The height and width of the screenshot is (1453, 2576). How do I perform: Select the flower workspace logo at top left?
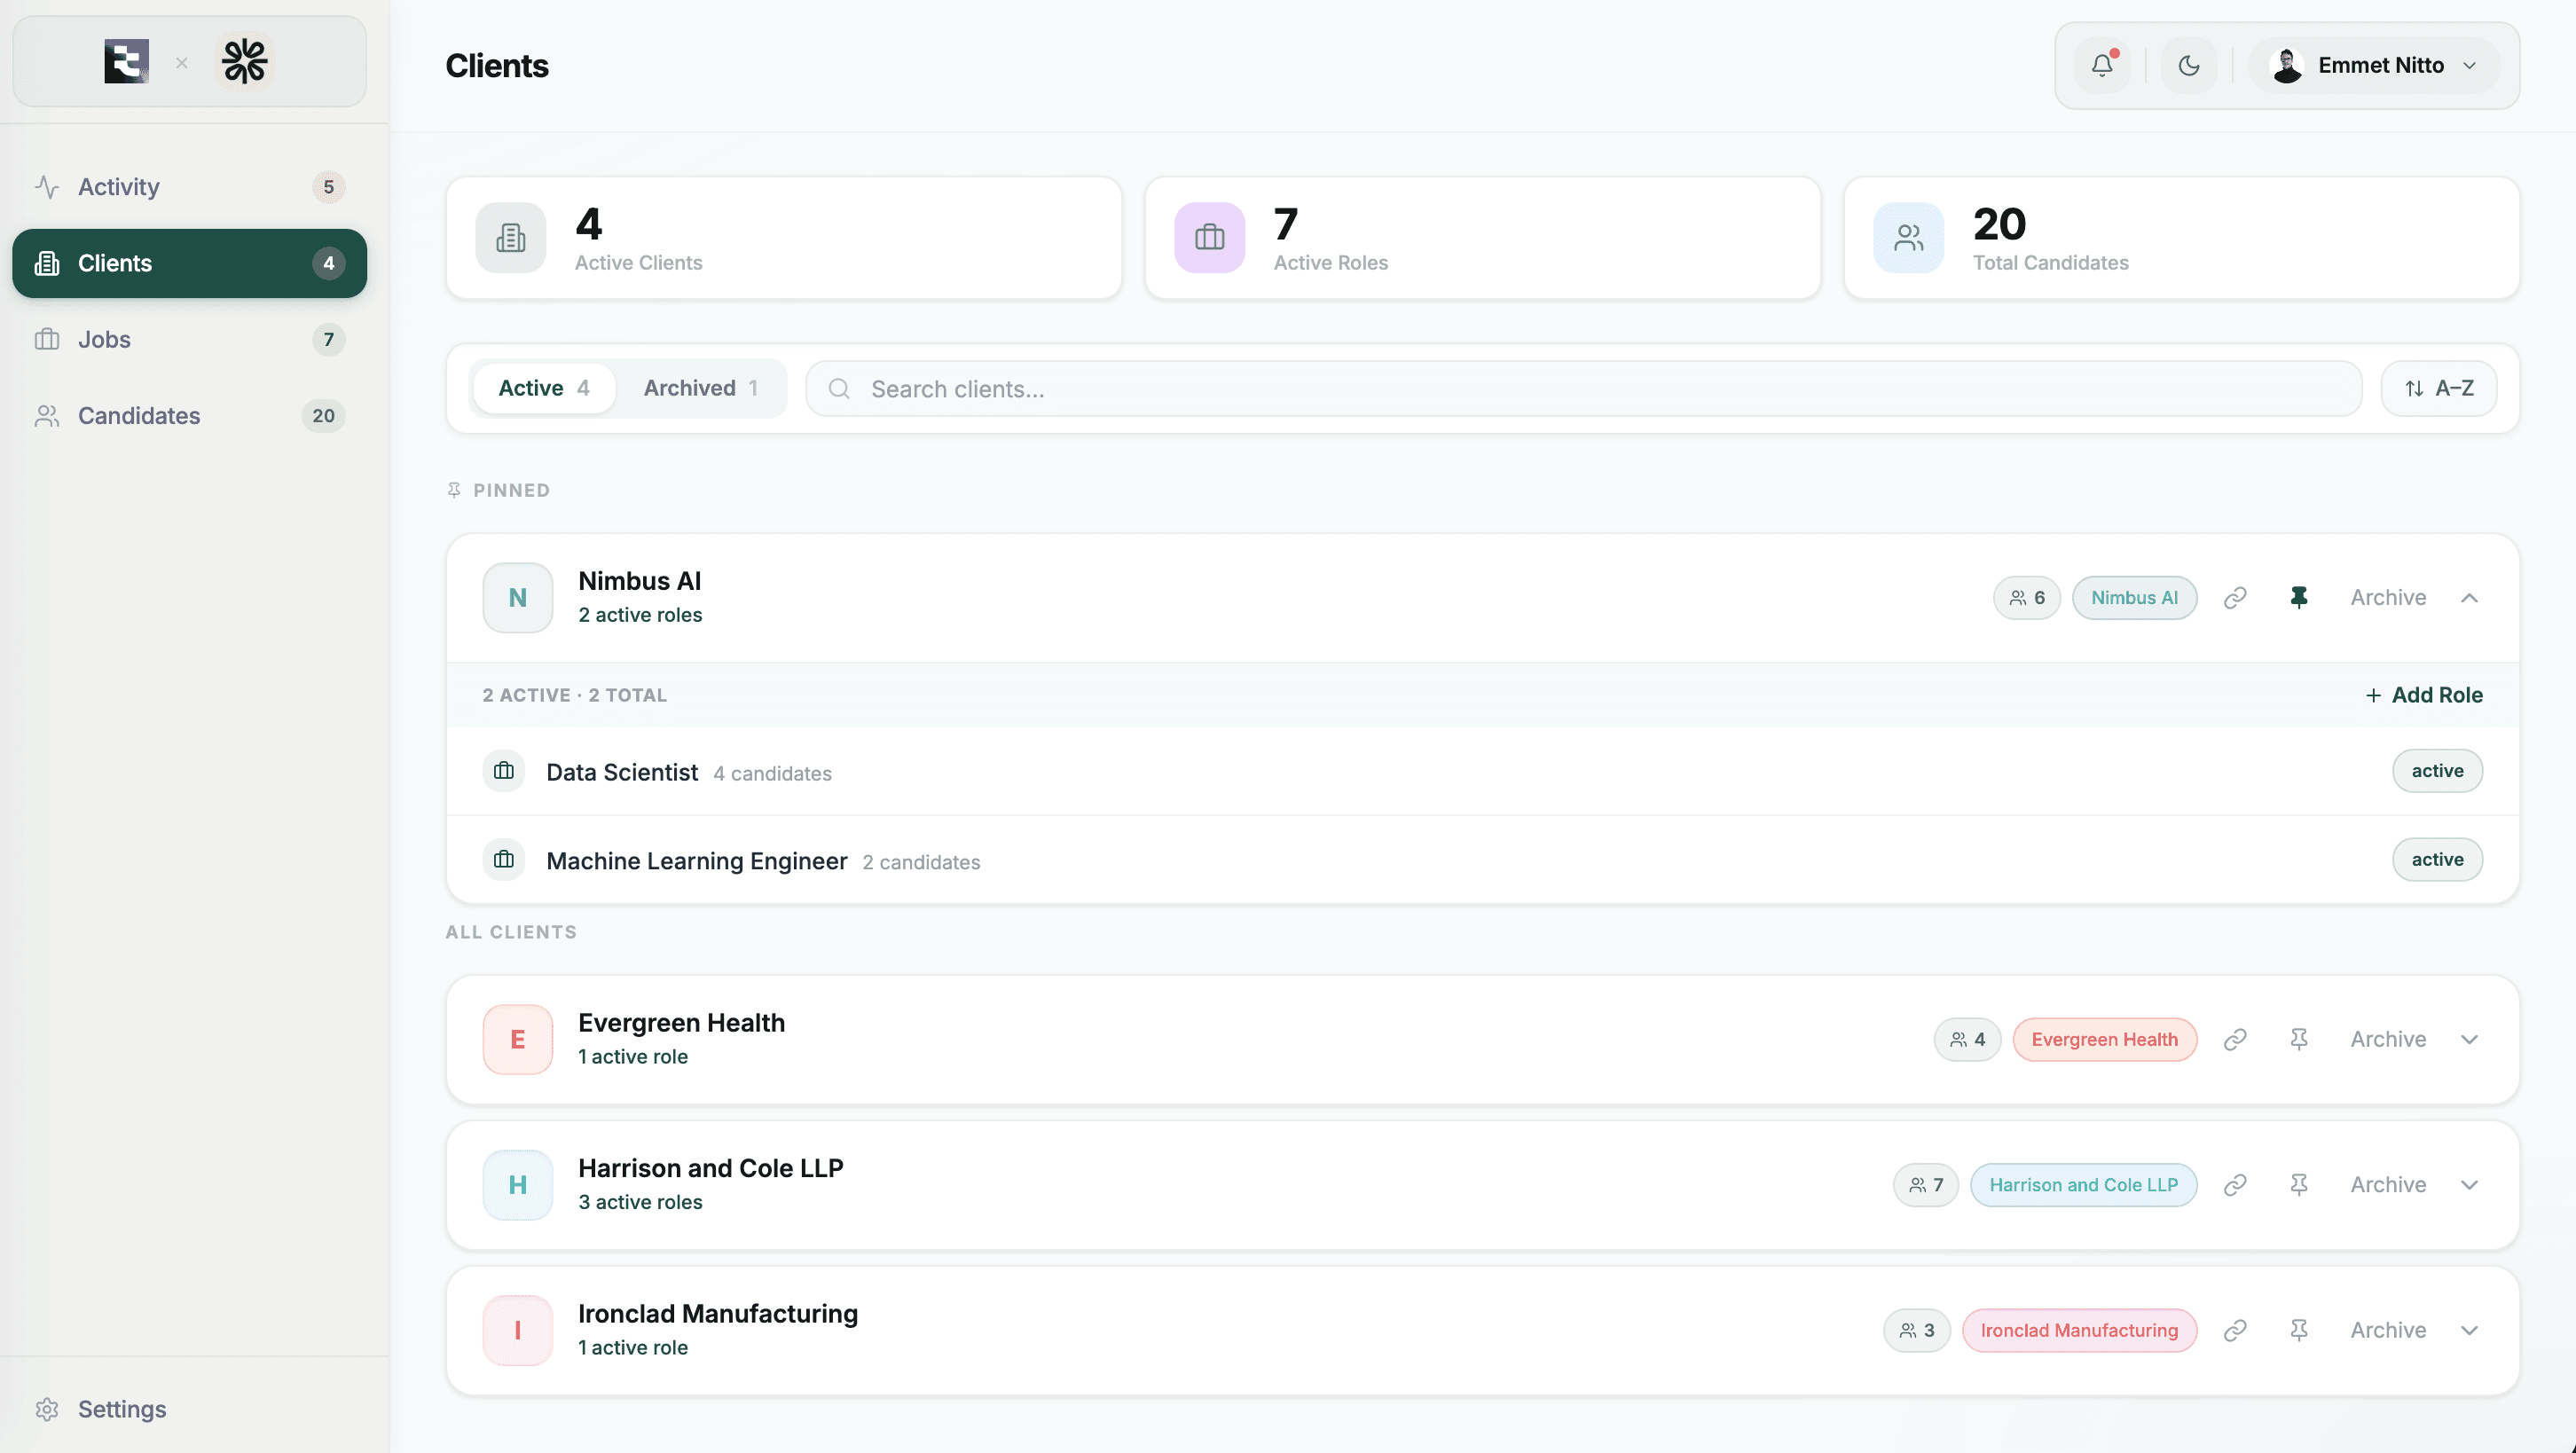click(x=244, y=60)
